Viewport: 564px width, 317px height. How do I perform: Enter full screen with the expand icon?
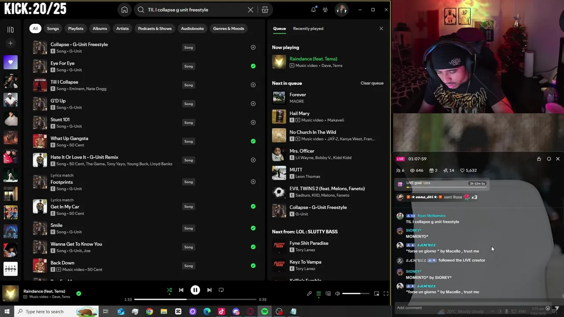386,294
